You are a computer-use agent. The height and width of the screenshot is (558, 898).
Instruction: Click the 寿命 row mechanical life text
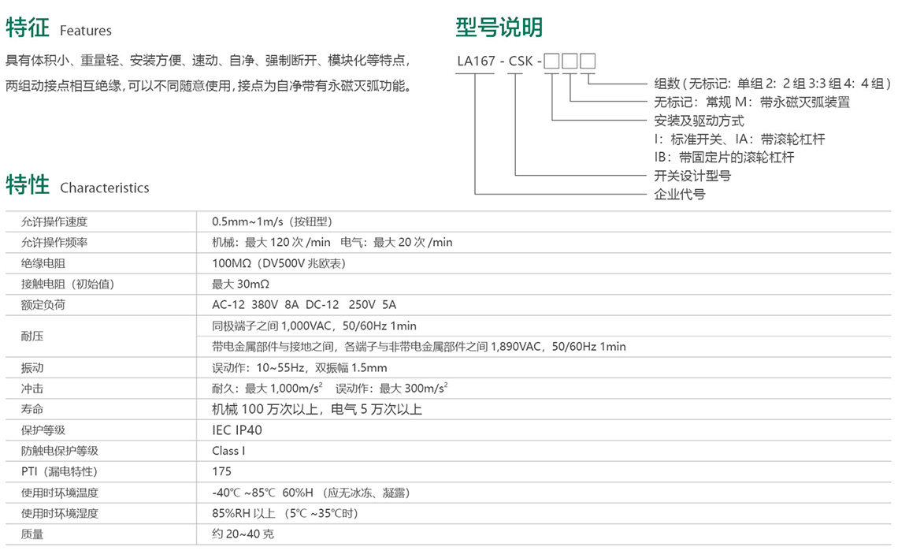[x=317, y=409]
